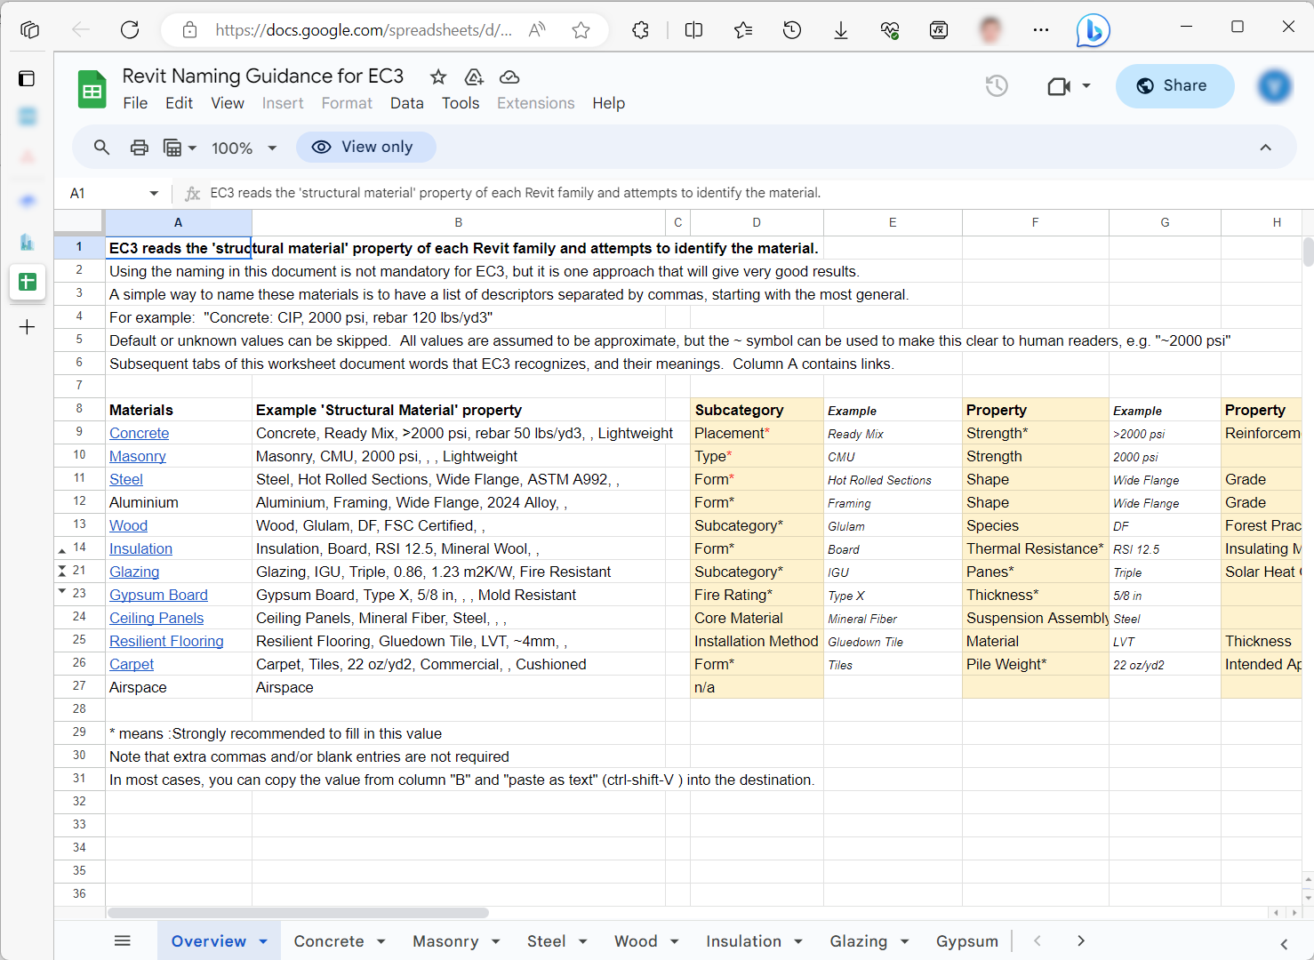Expand the Name box dropdown arrow
This screenshot has width=1314, height=960.
(x=154, y=193)
